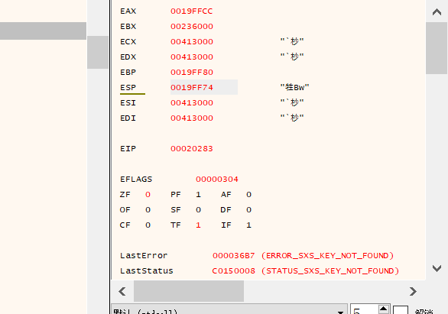
Task: Click the ERROR_SXS_KEY_NOT_FOUND text
Action: click(327, 256)
